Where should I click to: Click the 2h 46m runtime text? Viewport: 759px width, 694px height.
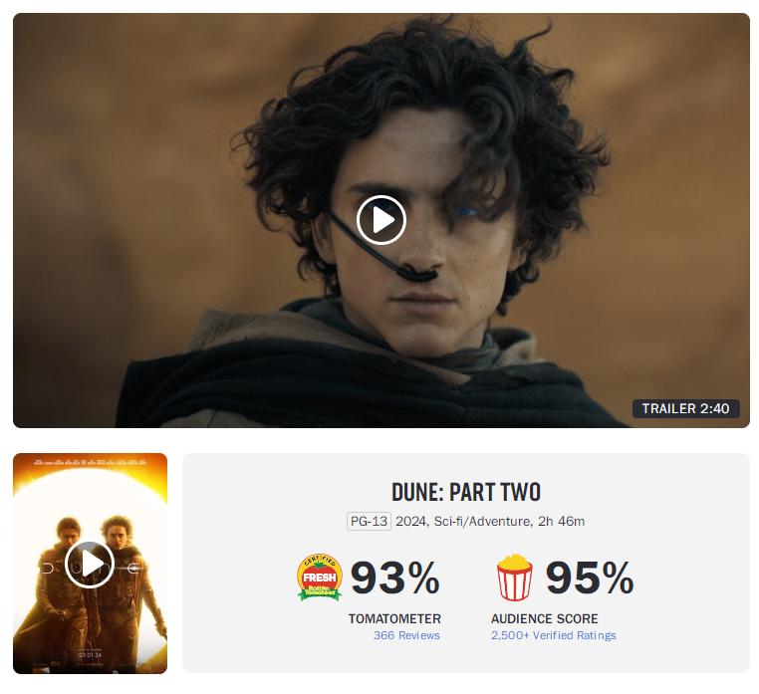(x=562, y=521)
